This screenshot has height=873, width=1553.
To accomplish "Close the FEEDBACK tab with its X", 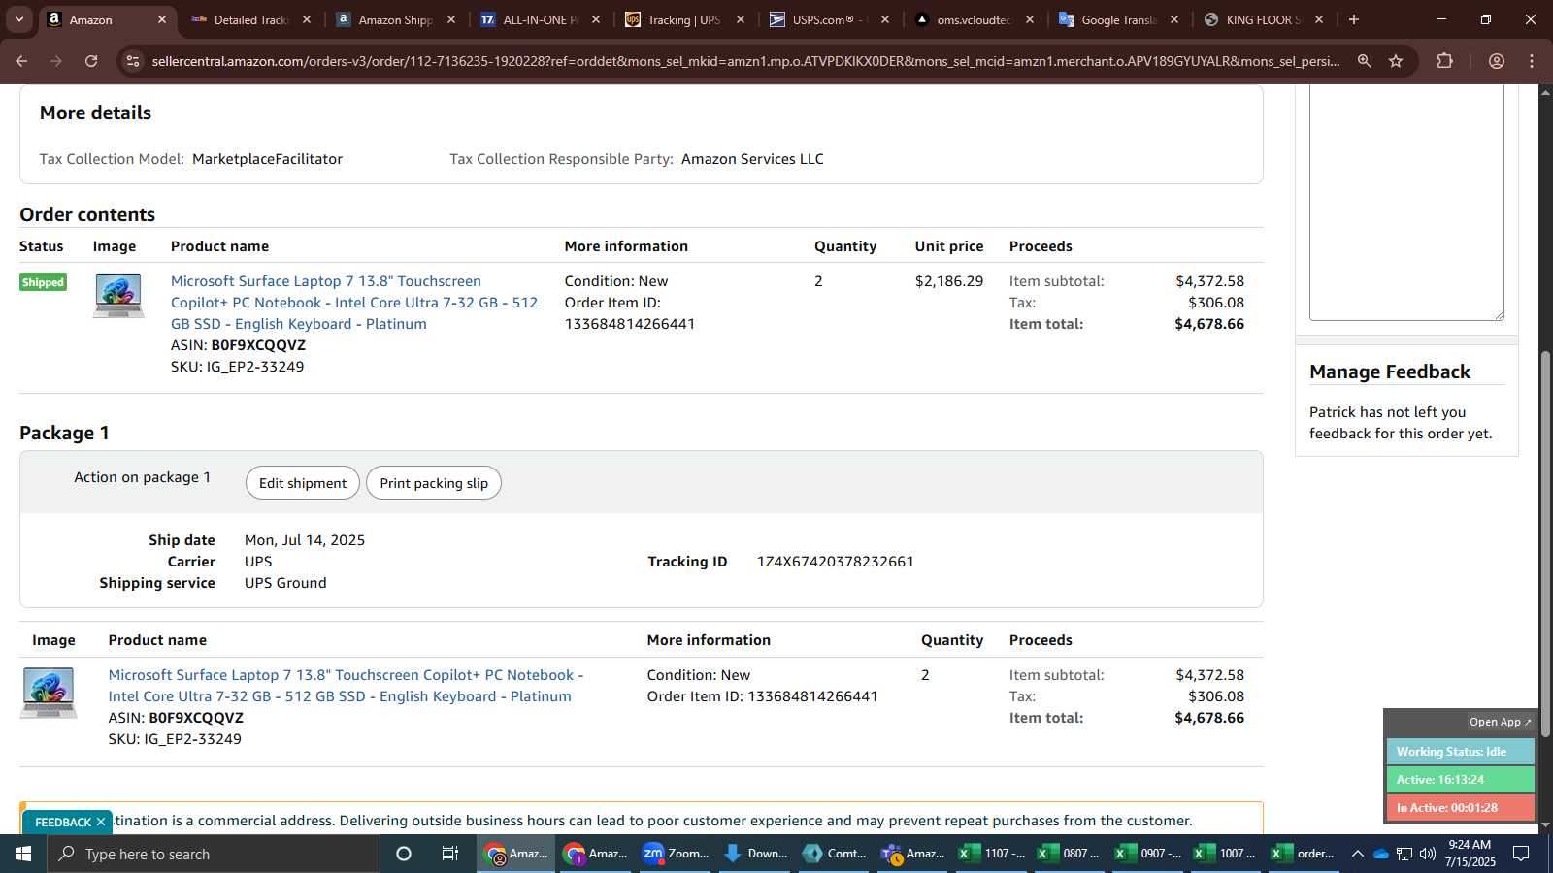I will [x=101, y=822].
